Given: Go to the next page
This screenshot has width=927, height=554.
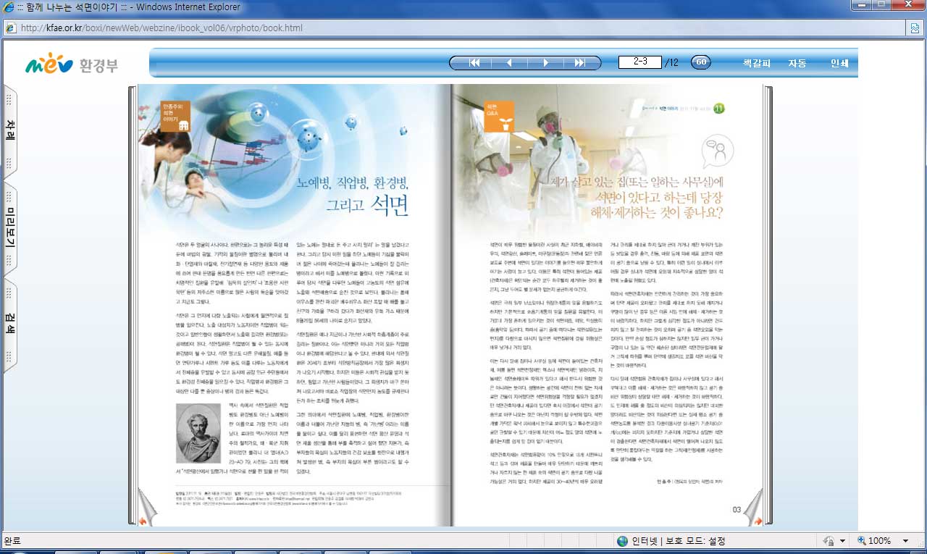Looking at the screenshot, I should pyautogui.click(x=545, y=63).
